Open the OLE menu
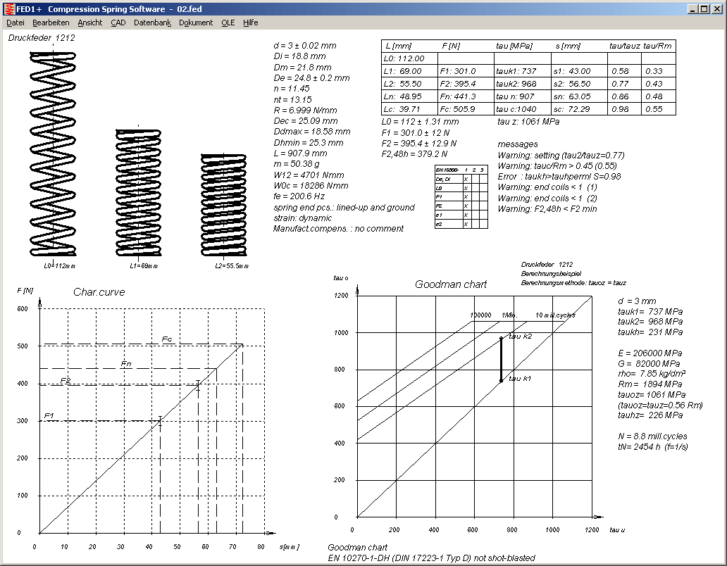Viewport: 727px width, 566px height. (228, 23)
